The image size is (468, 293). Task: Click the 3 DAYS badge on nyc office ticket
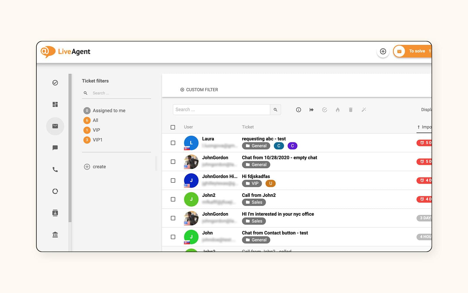click(424, 218)
